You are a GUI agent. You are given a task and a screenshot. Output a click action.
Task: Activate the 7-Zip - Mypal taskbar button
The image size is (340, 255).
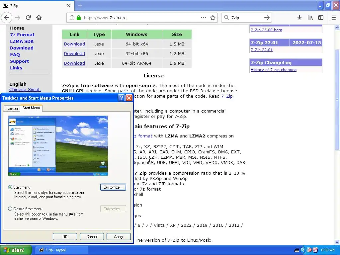click(61, 250)
